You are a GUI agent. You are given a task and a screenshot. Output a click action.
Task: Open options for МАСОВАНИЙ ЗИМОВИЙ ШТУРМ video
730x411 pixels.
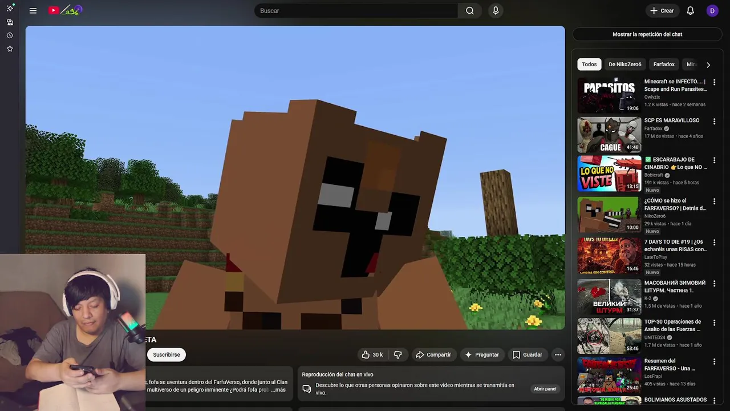pyautogui.click(x=714, y=283)
